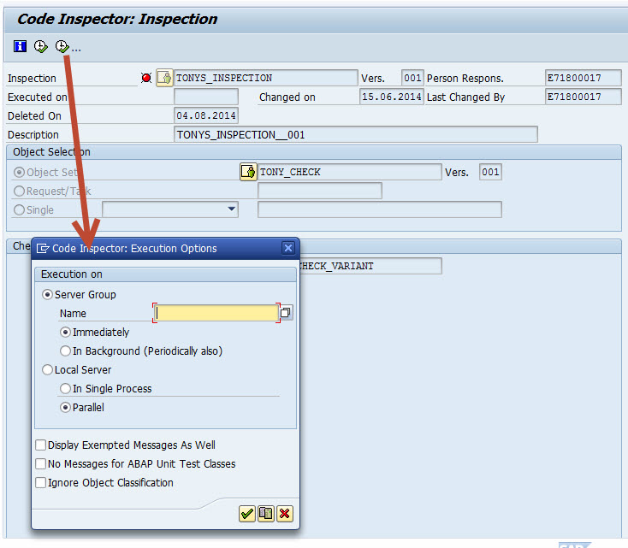Select the Single radio button
628x548 pixels.
point(19,209)
